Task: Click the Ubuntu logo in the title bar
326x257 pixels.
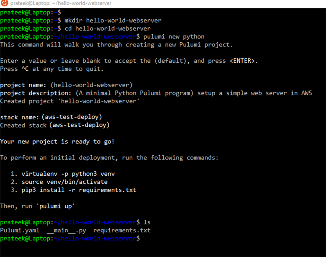Action: pyautogui.click(x=4, y=3)
